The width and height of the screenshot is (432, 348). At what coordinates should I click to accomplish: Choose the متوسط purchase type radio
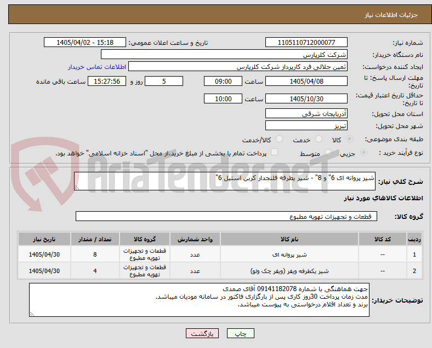[x=328, y=153]
